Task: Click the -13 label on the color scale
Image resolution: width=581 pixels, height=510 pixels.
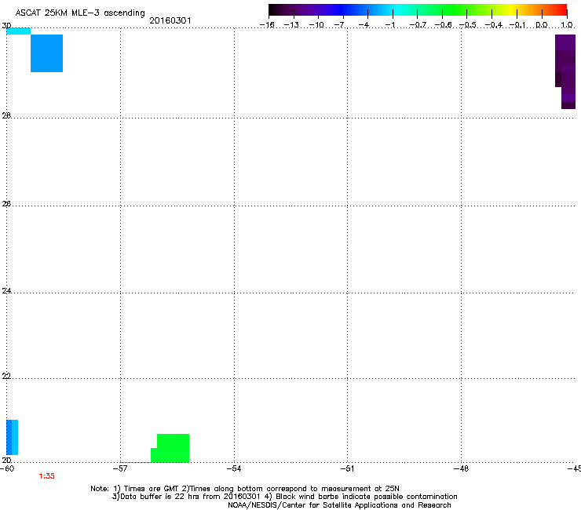Action: (291, 25)
